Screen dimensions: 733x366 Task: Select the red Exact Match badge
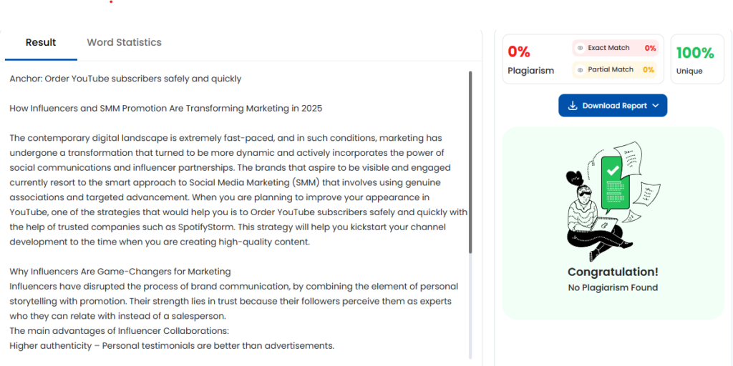click(615, 48)
